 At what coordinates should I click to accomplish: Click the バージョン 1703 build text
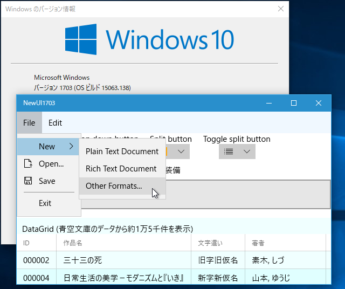[82, 88]
